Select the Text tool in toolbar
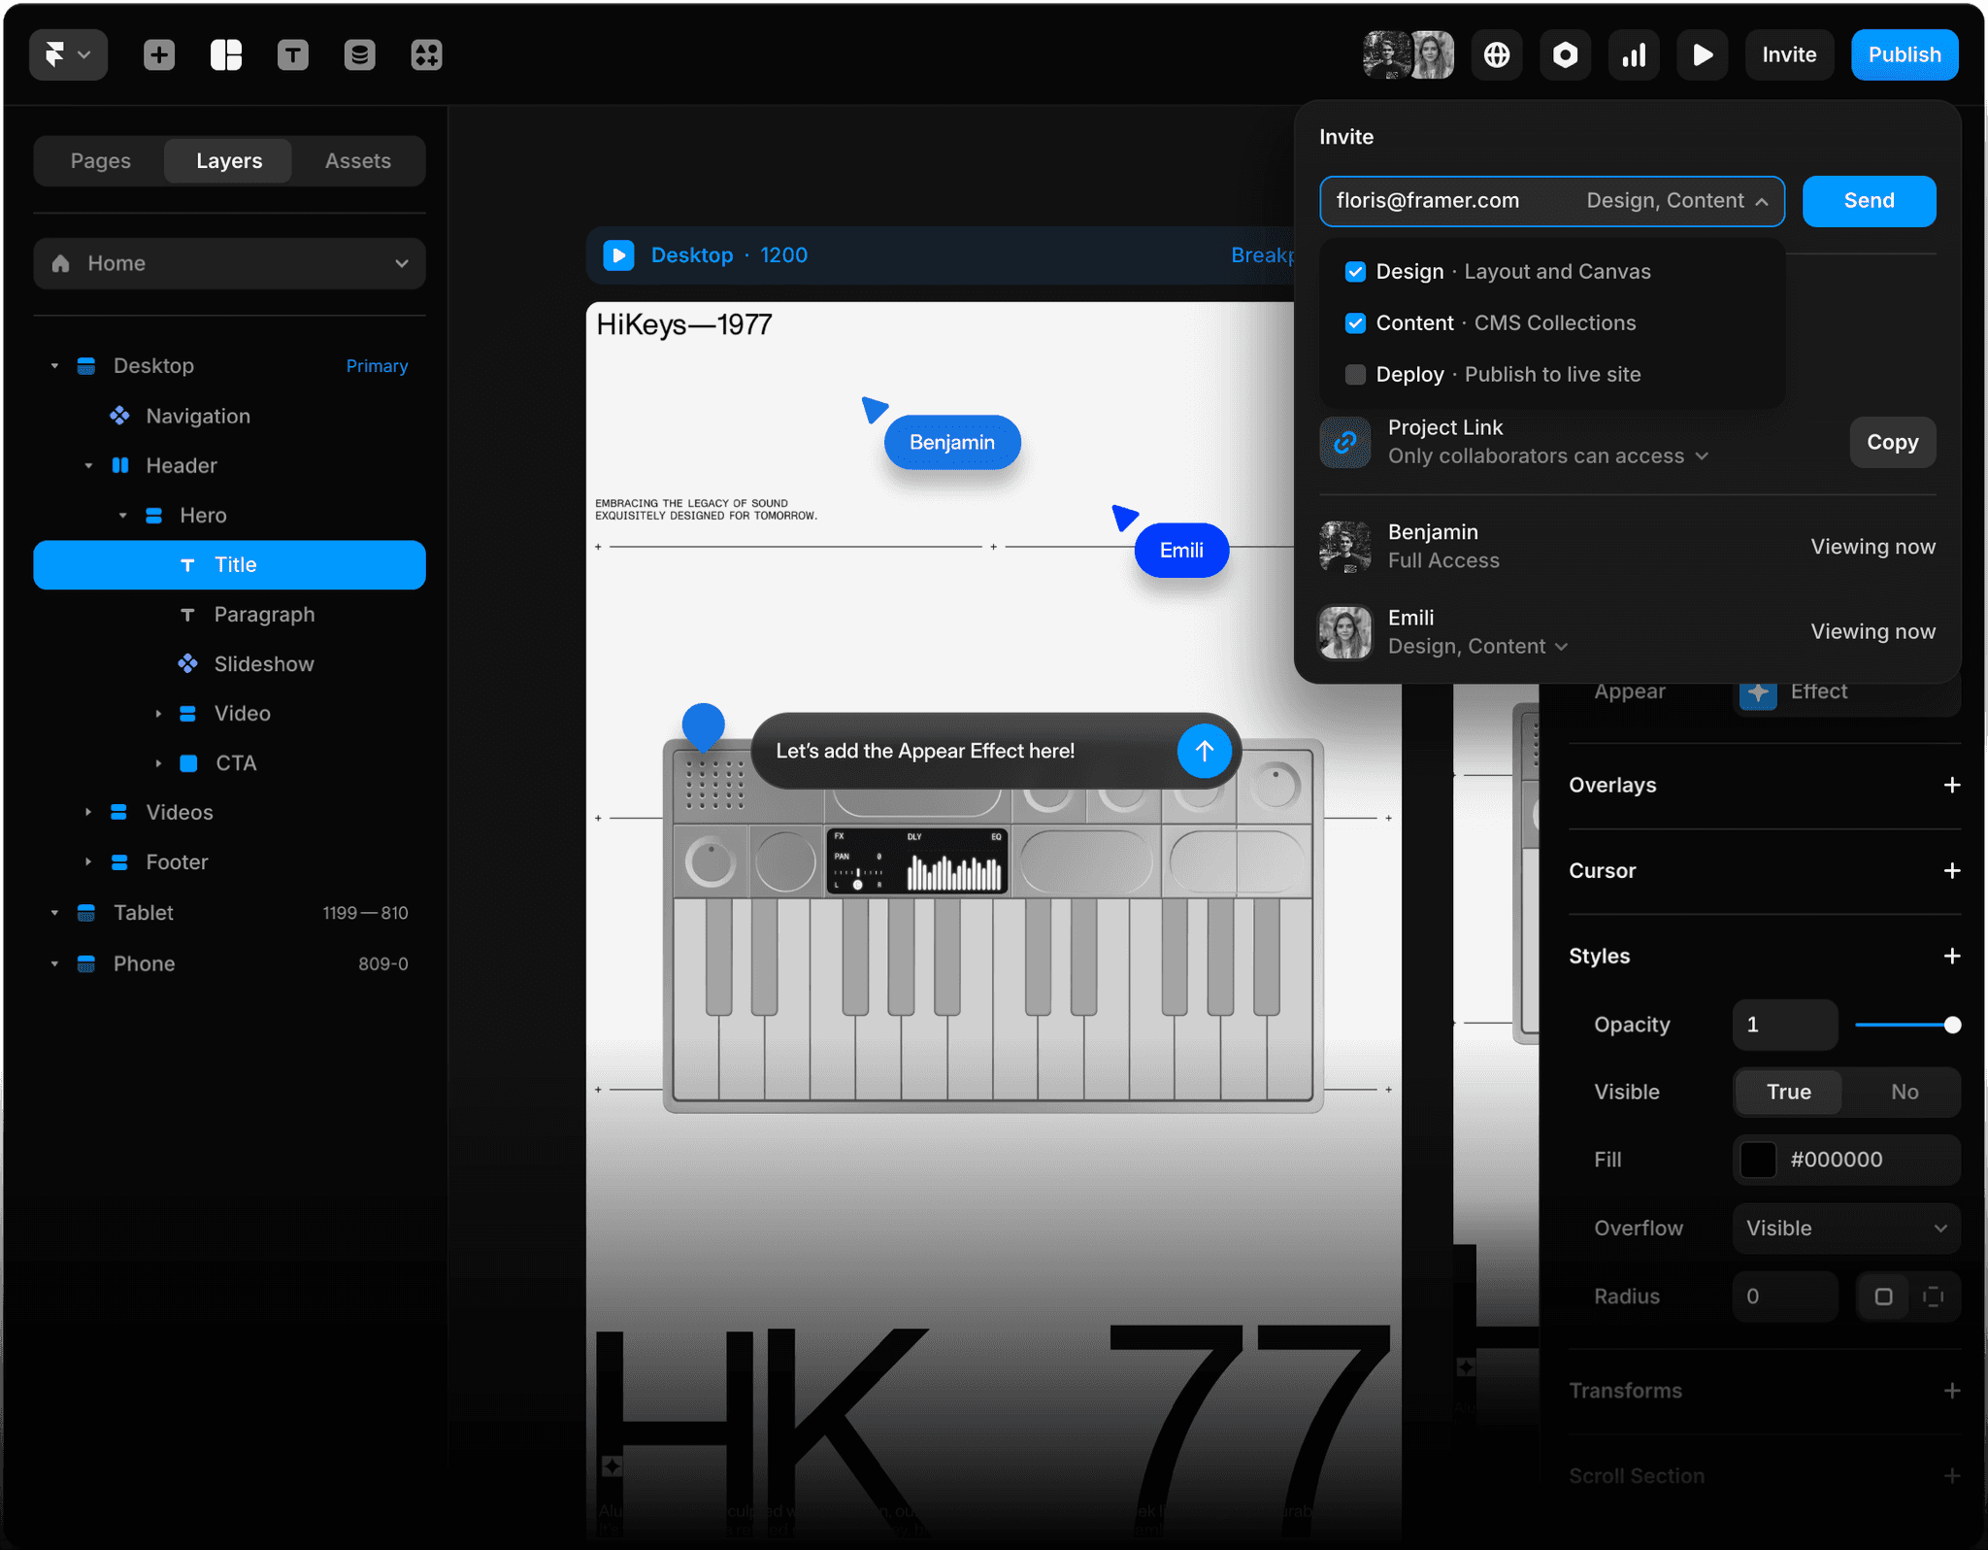Image resolution: width=1988 pixels, height=1550 pixels. click(x=292, y=55)
